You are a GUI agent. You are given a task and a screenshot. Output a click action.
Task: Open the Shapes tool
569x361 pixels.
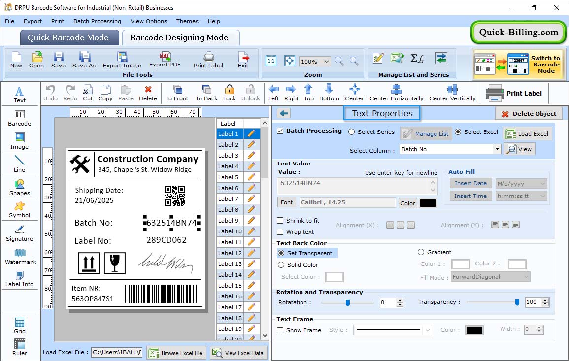click(x=20, y=188)
